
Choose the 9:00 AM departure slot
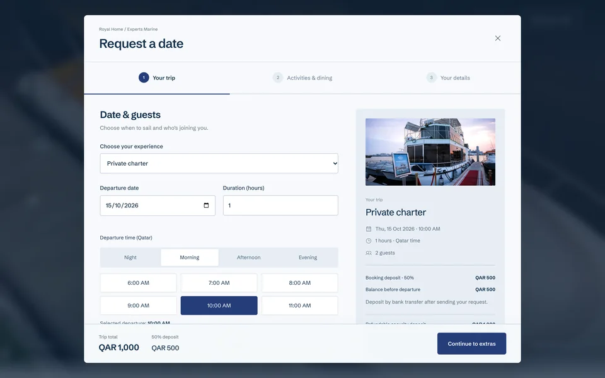138,306
